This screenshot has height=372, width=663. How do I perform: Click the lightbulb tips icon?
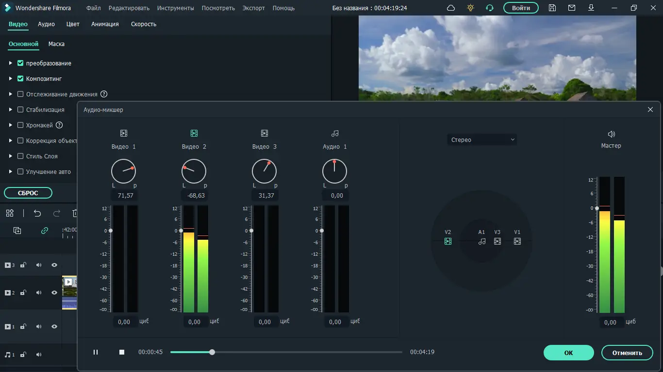(x=470, y=8)
